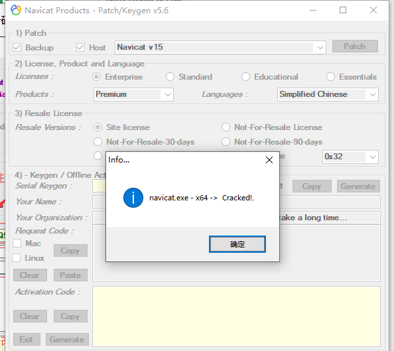Click the blue info icon in the dialog
This screenshot has height=351, width=394.
click(x=133, y=198)
